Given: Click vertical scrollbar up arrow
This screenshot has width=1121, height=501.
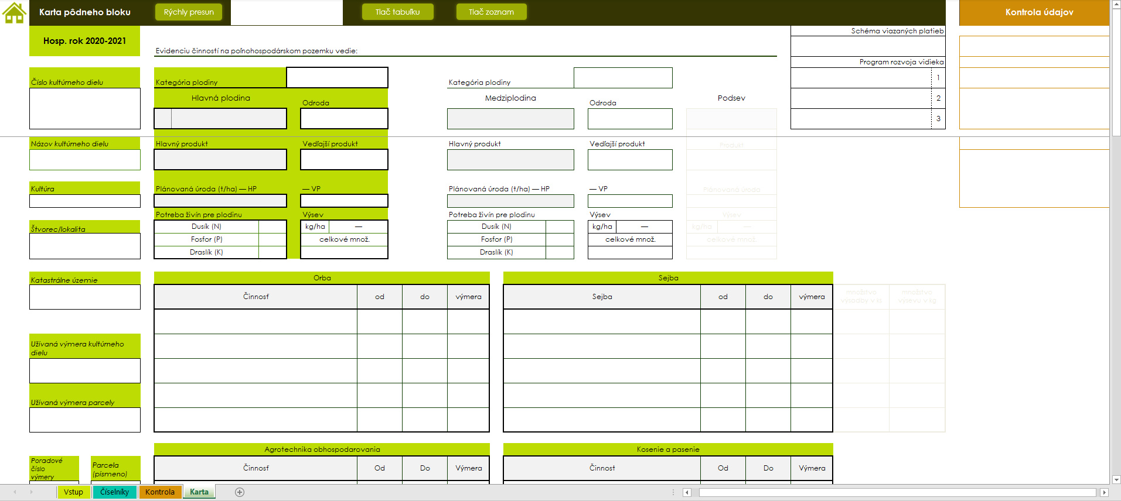Looking at the screenshot, I should pos(1116,4).
